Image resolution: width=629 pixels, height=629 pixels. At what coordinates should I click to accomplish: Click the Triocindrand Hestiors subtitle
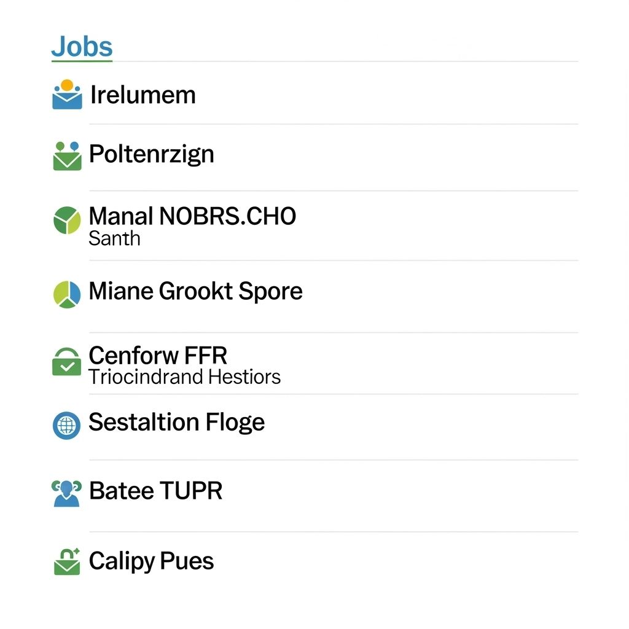(184, 377)
